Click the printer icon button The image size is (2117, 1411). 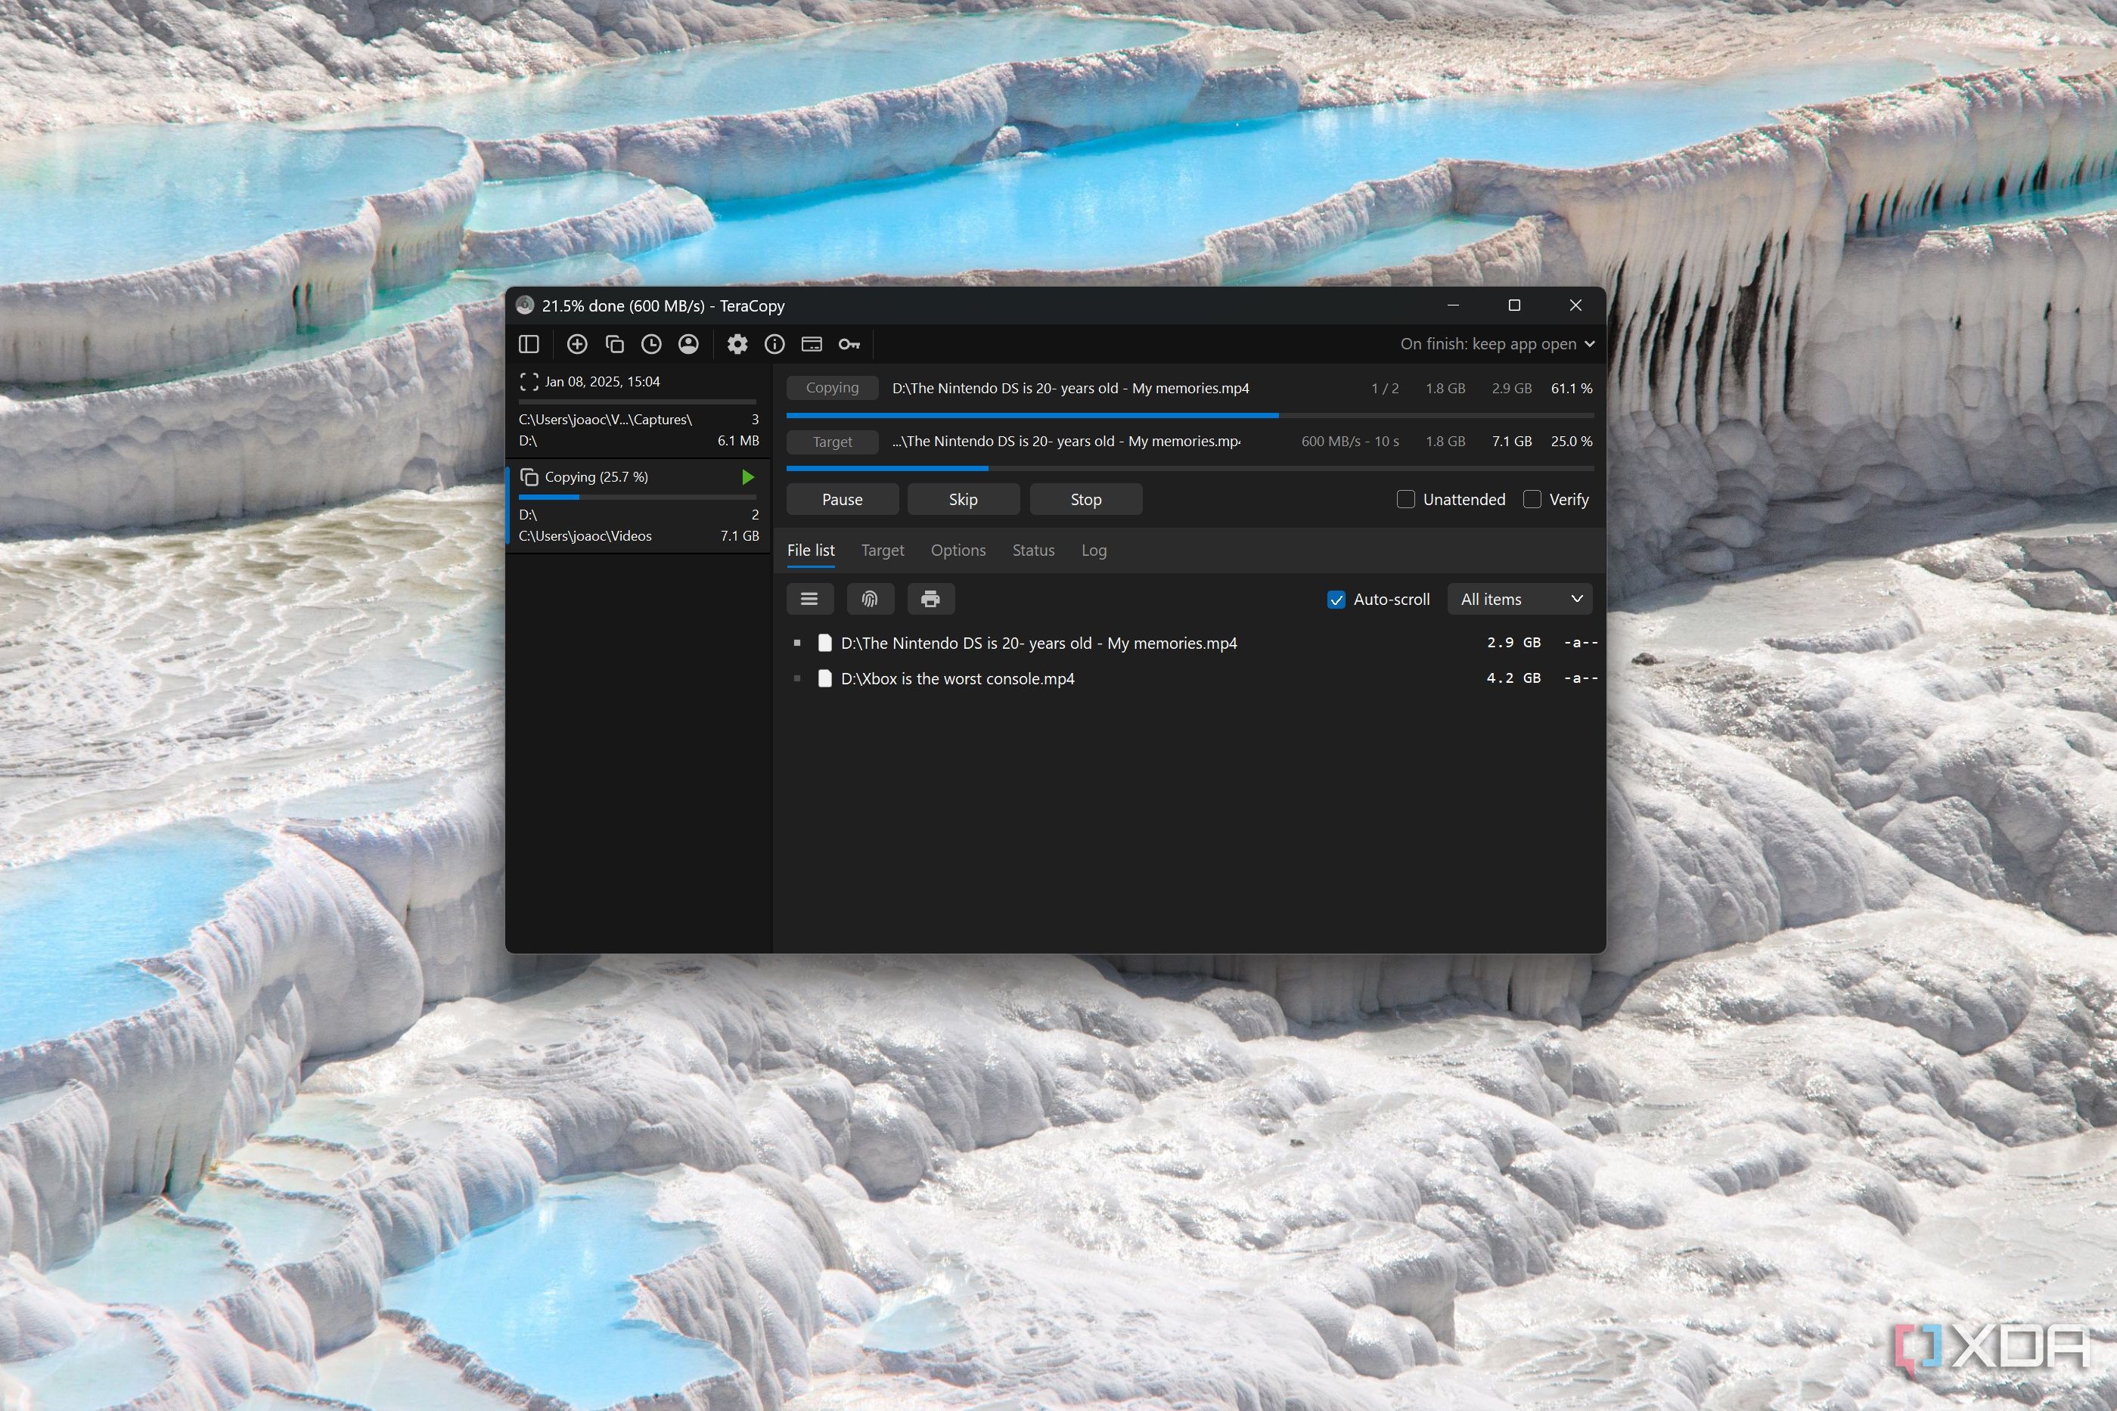click(x=930, y=598)
